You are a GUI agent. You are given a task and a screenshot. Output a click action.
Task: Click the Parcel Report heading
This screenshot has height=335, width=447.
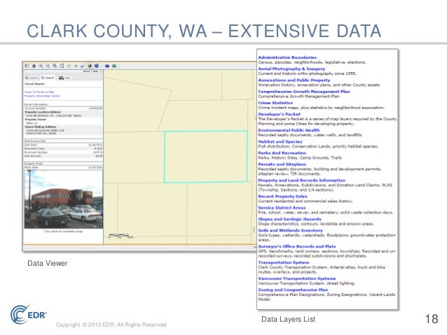pos(34,84)
